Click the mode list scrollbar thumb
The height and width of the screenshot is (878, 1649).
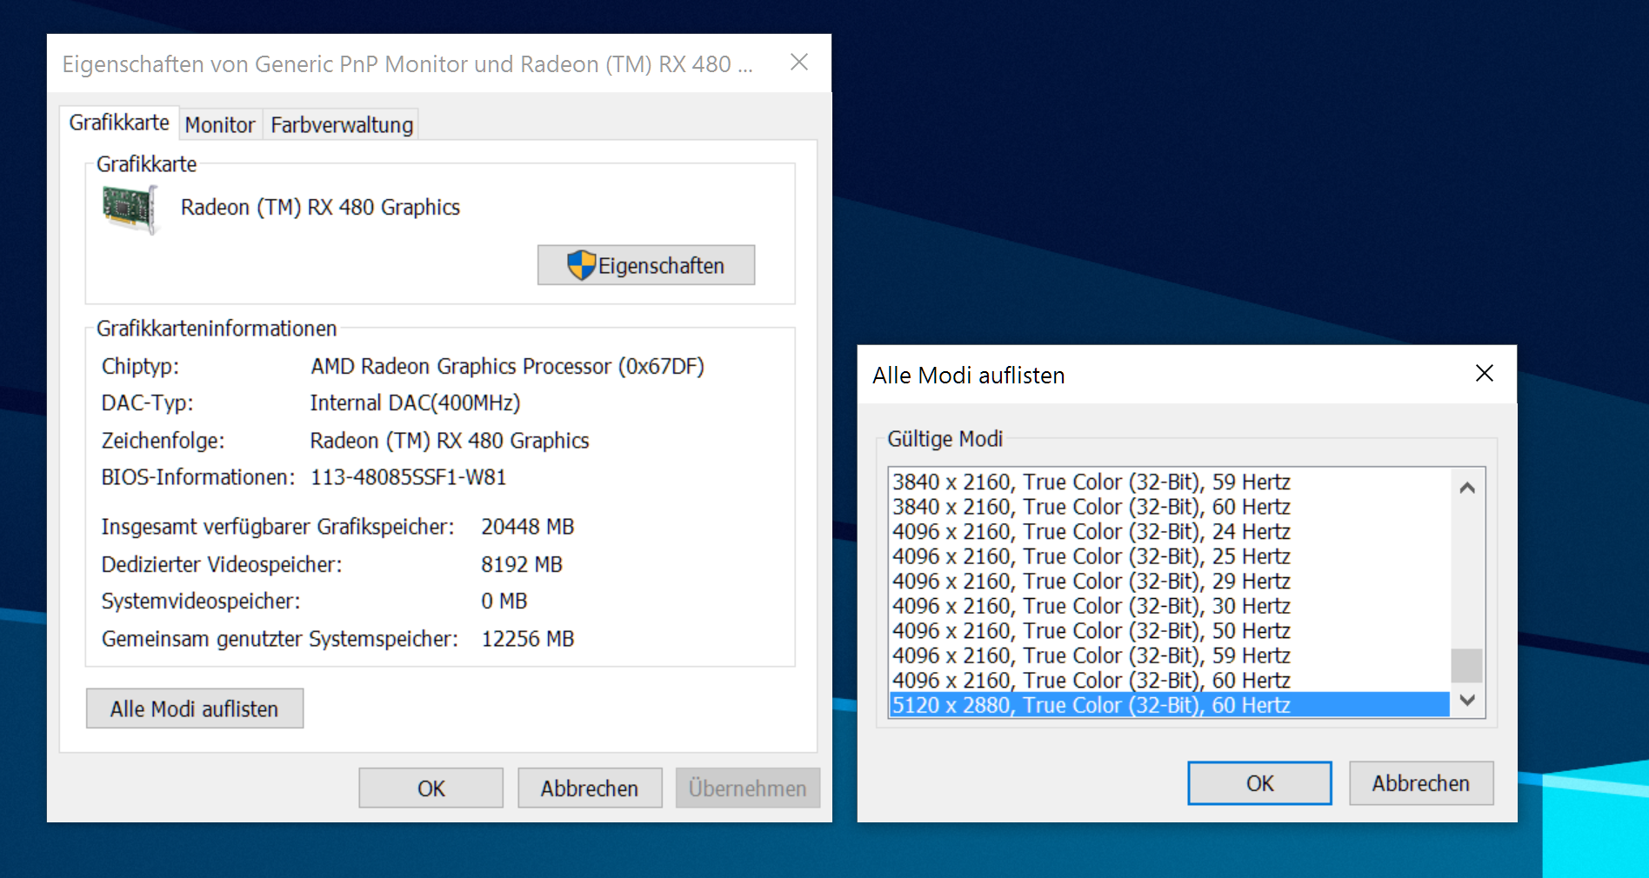coord(1467,666)
